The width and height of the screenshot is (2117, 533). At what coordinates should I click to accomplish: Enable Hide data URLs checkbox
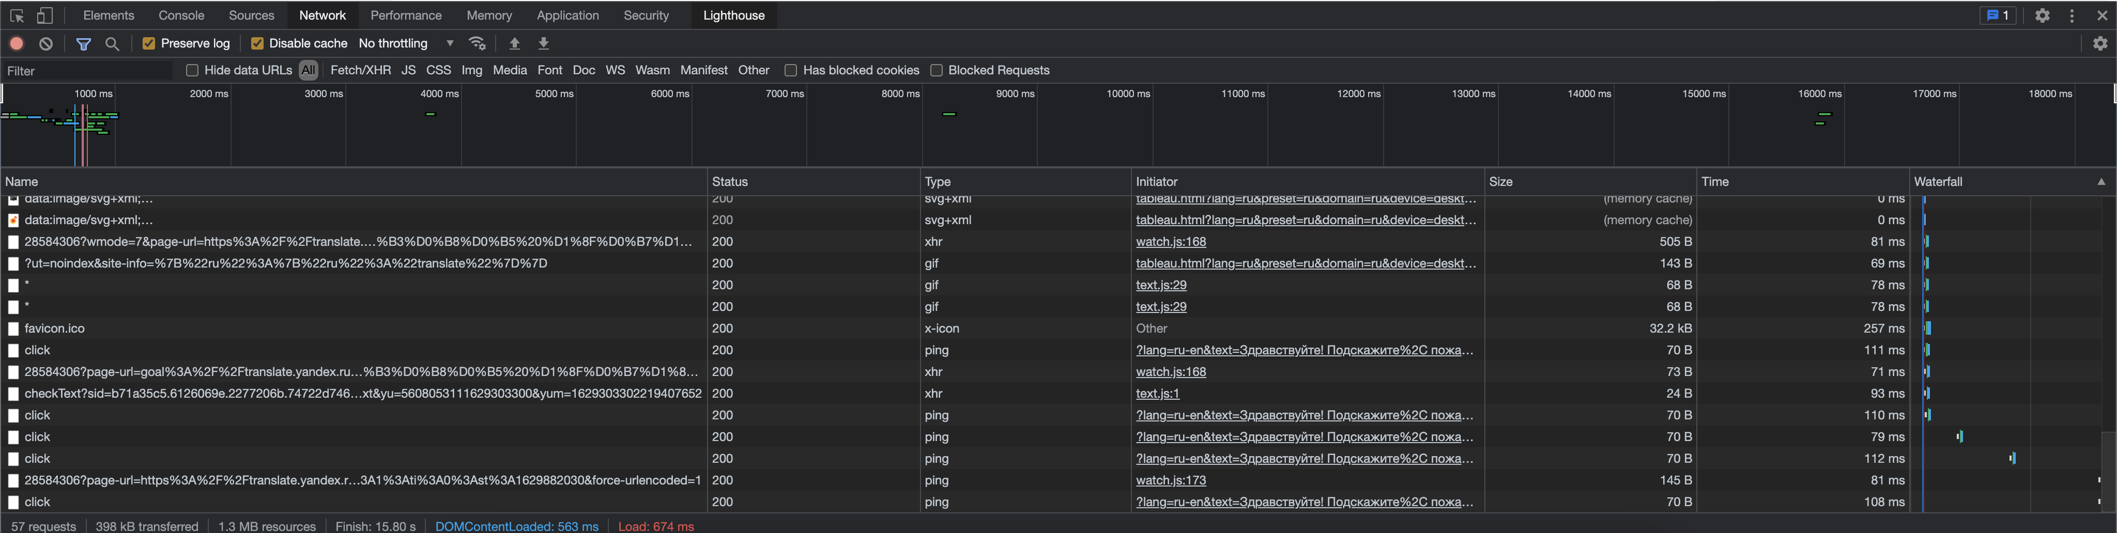(192, 71)
